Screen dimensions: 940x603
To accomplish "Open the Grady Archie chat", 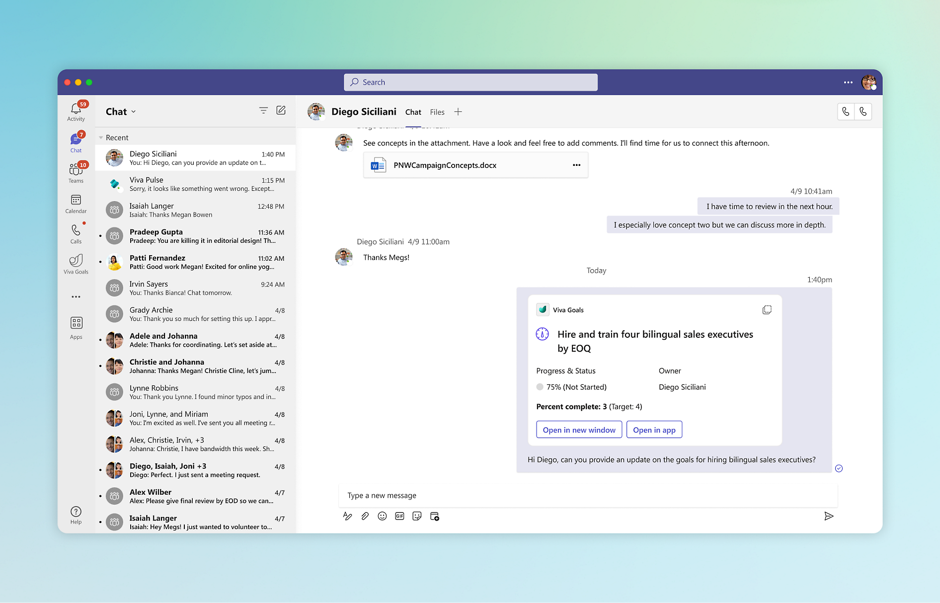I will (196, 314).
